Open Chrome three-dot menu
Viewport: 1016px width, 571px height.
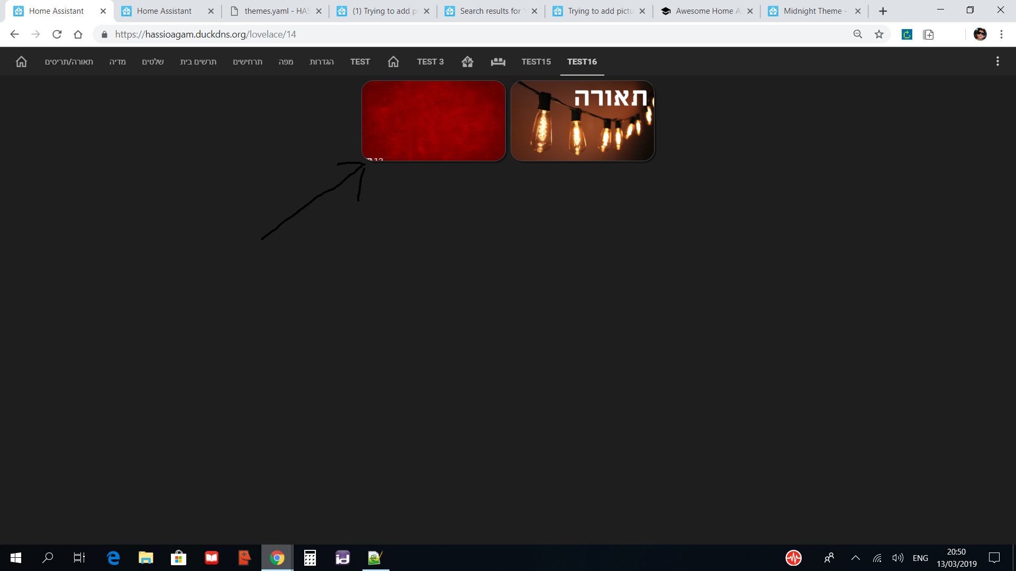pyautogui.click(x=1001, y=34)
